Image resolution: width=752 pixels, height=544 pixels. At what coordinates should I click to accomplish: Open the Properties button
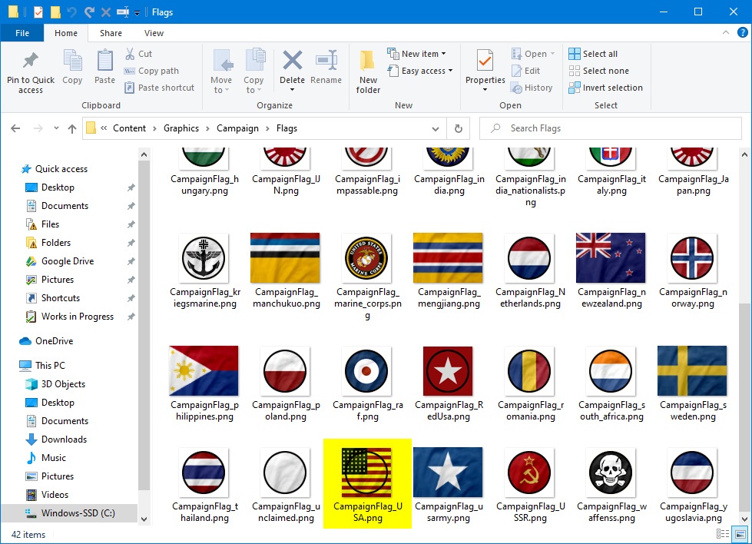click(x=485, y=71)
